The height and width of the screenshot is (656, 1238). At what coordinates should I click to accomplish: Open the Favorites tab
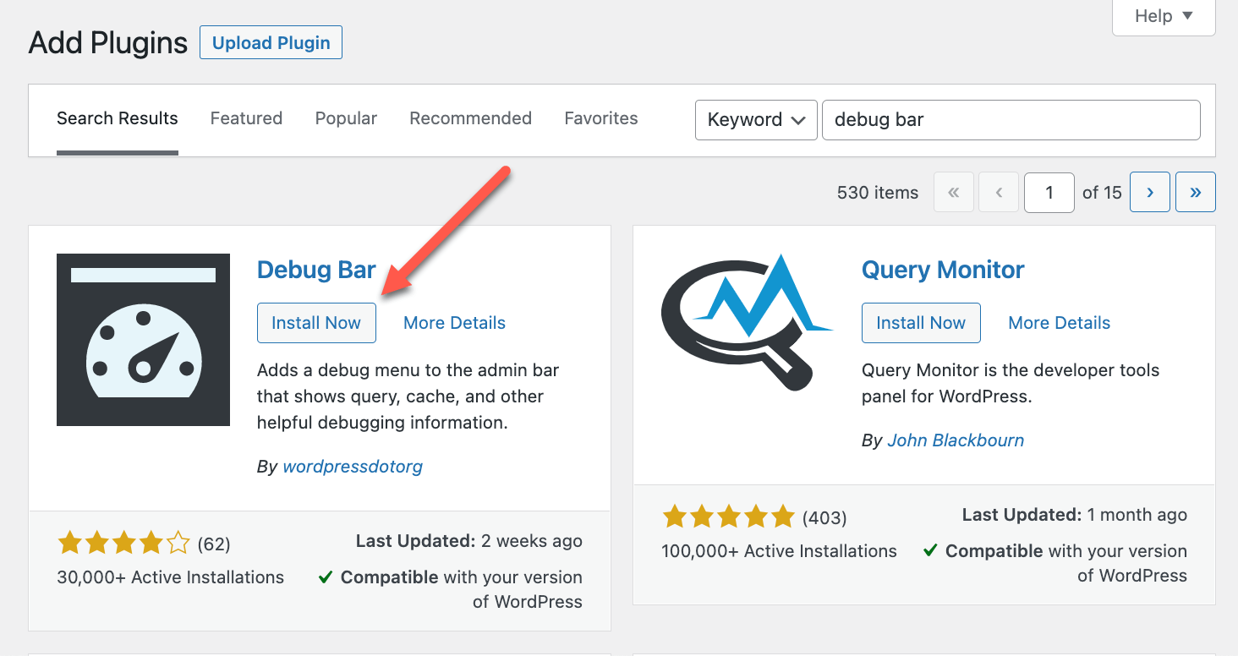(x=601, y=118)
